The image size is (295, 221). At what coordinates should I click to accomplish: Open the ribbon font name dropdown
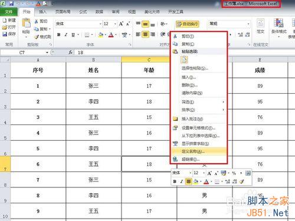coord(100,24)
